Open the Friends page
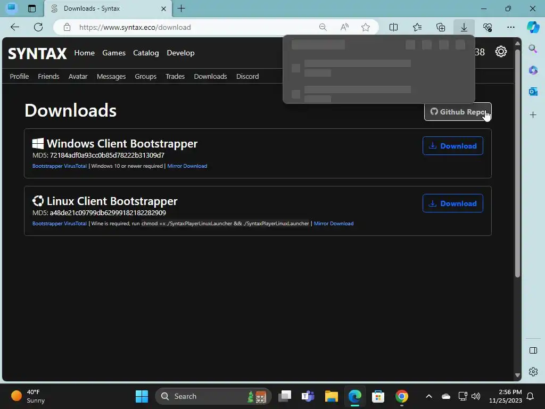This screenshot has width=545, height=409. (x=48, y=76)
